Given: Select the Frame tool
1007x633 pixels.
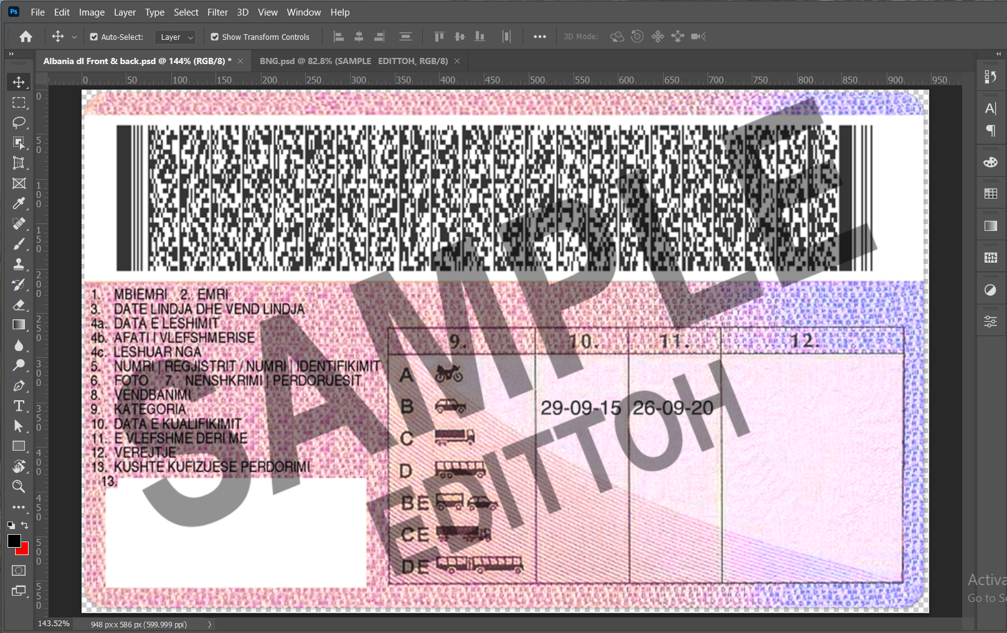Looking at the screenshot, I should click(19, 184).
